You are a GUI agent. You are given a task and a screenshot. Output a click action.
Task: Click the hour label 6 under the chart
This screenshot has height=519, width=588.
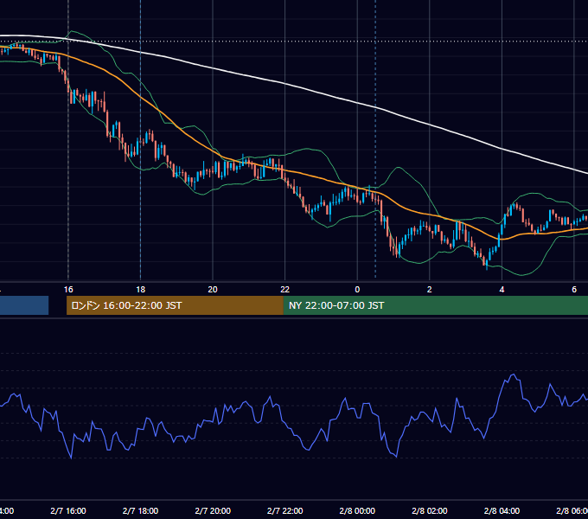(x=574, y=290)
